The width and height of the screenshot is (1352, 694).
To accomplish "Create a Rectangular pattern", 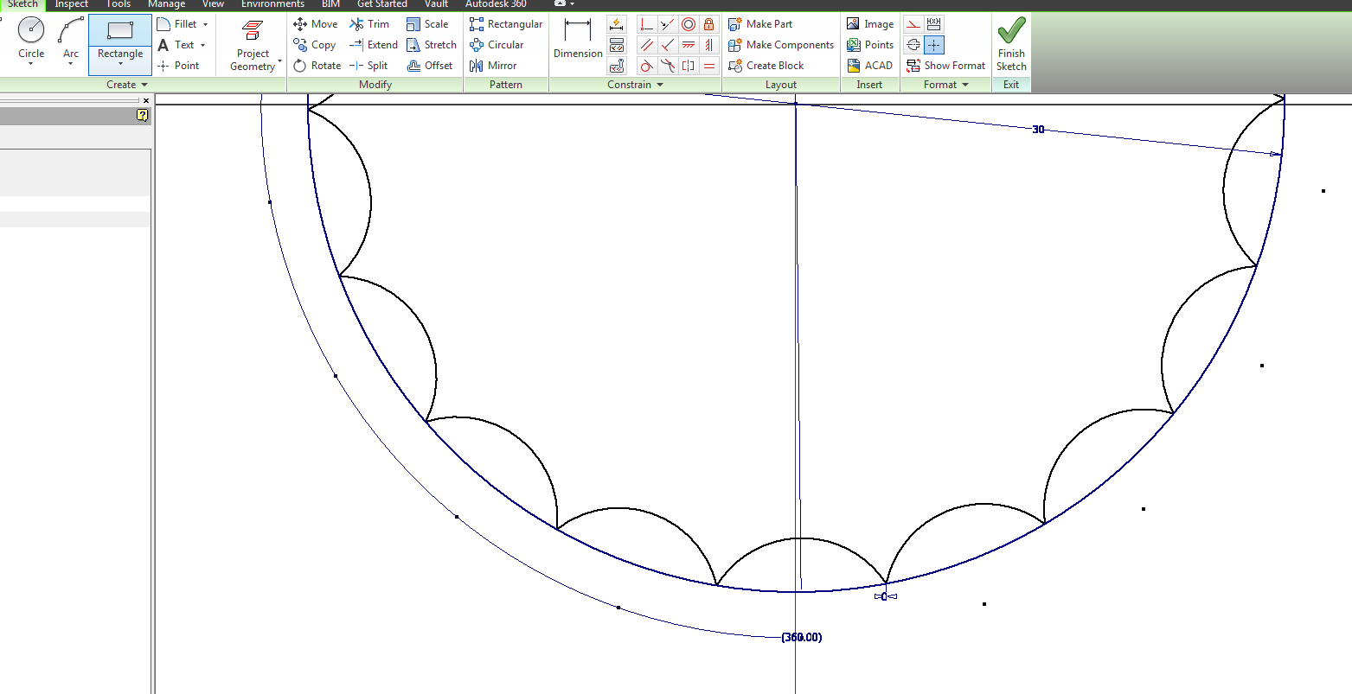I will click(x=506, y=24).
